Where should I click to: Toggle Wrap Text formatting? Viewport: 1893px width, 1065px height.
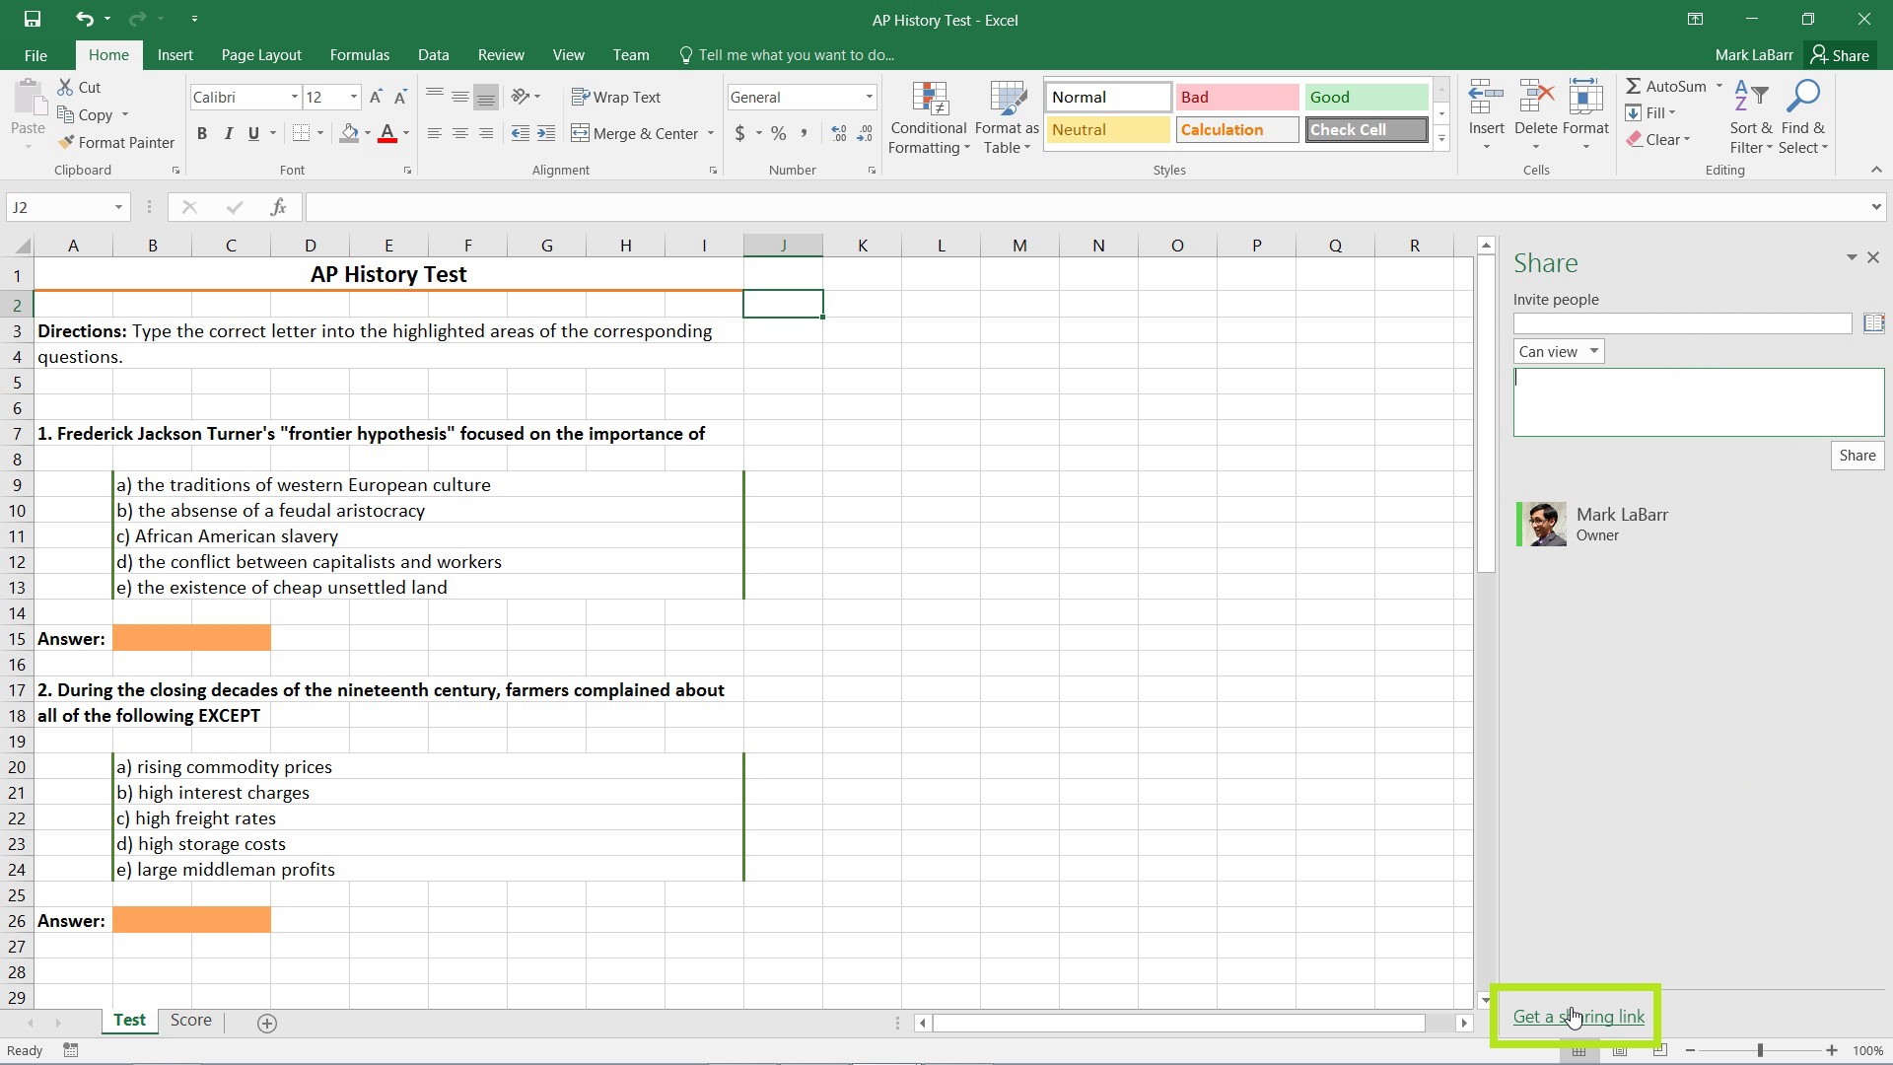(x=619, y=97)
